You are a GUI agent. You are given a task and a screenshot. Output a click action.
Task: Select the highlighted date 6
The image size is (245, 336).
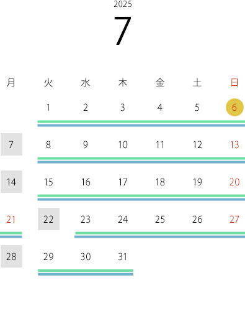[x=234, y=108]
